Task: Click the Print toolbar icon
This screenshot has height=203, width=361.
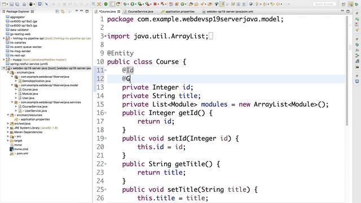Action: coord(24,4)
